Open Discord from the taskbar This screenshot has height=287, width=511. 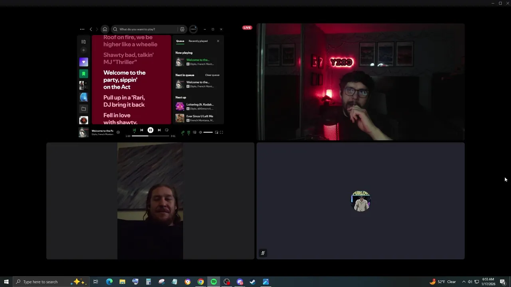pyautogui.click(x=240, y=282)
